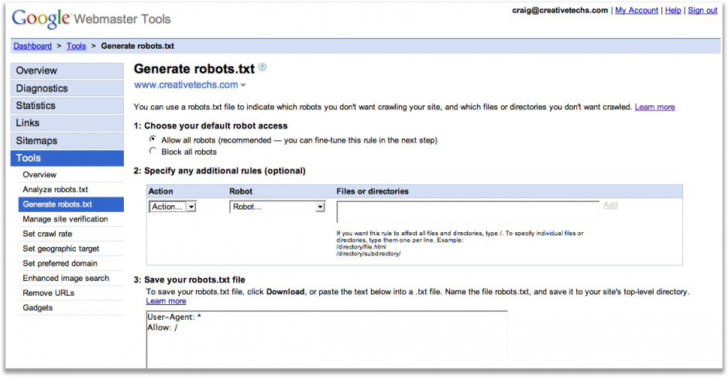Open the Google Webmaster Tools logo
The width and height of the screenshot is (728, 377).
coord(91,18)
